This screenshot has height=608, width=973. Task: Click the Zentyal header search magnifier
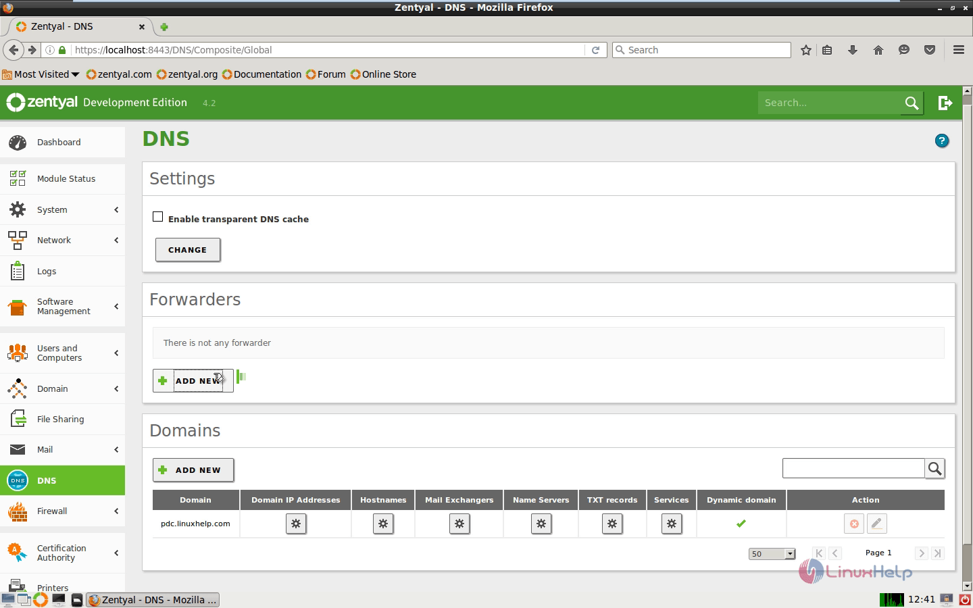click(x=912, y=103)
